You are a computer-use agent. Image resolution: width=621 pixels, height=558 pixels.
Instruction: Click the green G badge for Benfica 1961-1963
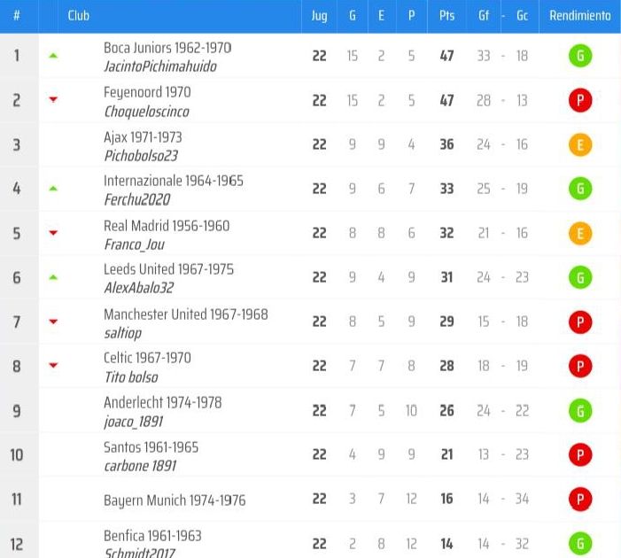click(x=580, y=543)
